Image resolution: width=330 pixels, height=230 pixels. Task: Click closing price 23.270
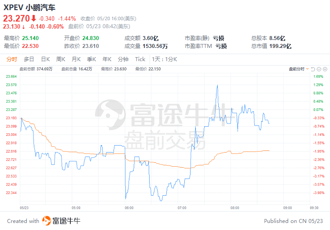point(16,18)
